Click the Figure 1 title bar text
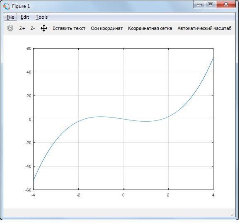This screenshot has width=242, height=223. (x=21, y=6)
